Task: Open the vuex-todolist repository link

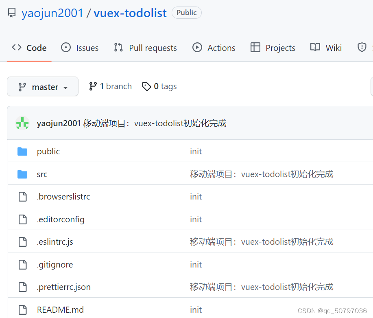Action: pos(130,13)
